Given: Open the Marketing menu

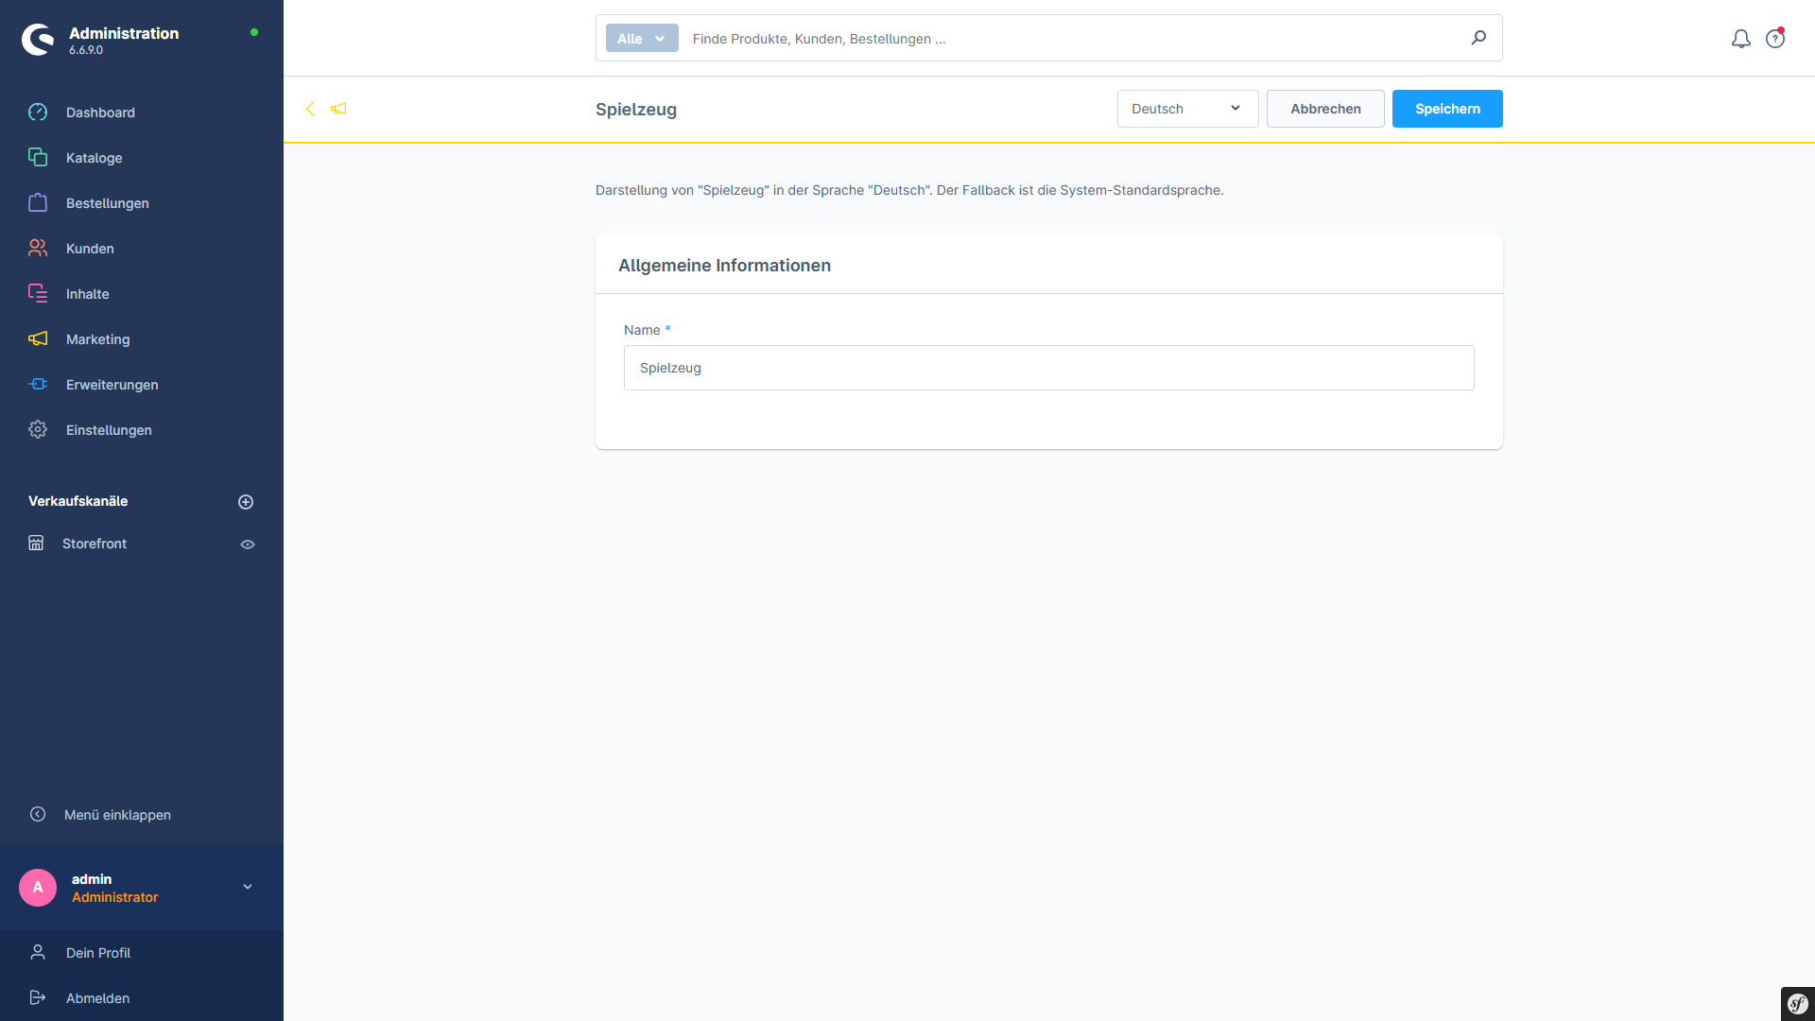Looking at the screenshot, I should click(97, 339).
